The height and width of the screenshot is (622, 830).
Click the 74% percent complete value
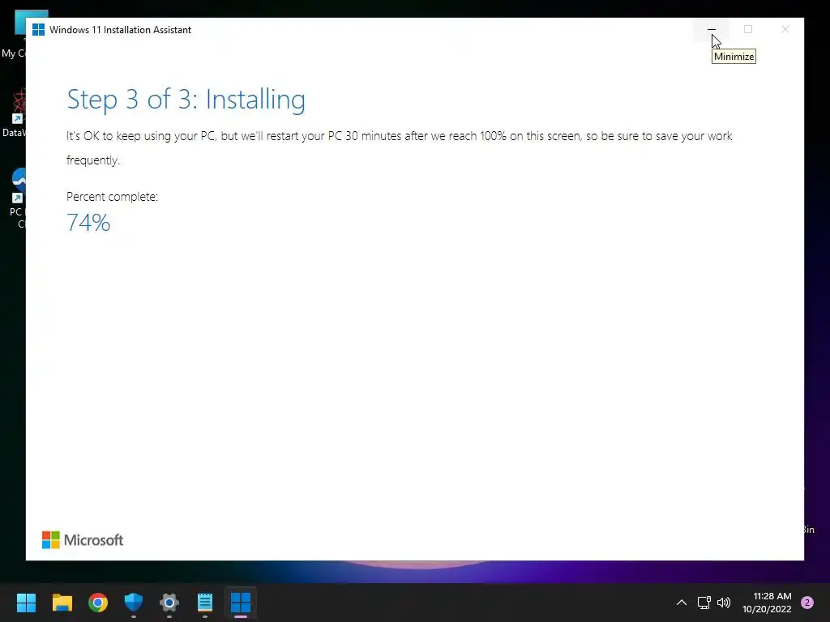coord(88,222)
